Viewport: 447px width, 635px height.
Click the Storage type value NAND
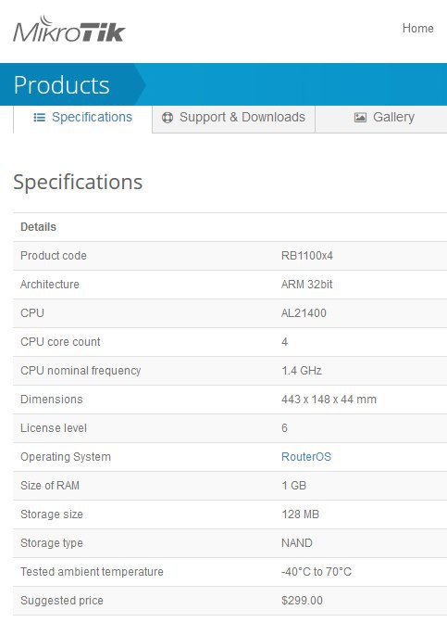point(297,542)
